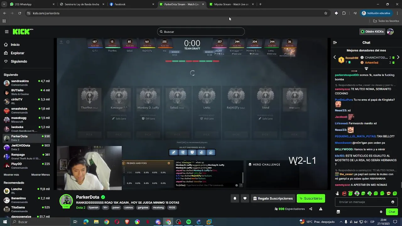
Task: Open smashdota channel in sidebar
Action: click(x=27, y=110)
